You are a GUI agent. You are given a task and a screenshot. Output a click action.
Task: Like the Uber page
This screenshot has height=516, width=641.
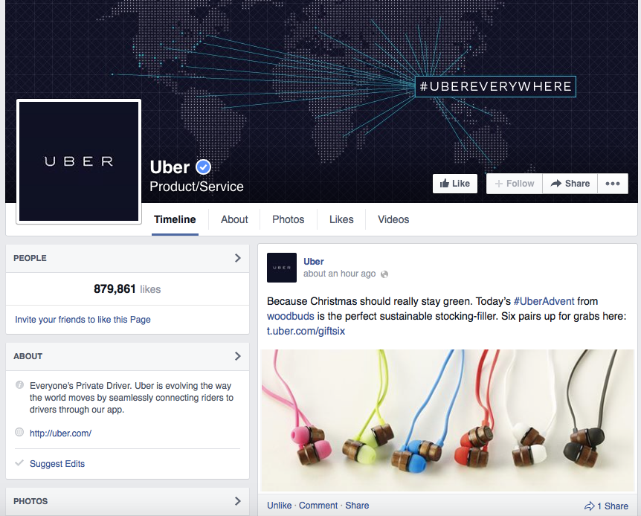pyautogui.click(x=455, y=184)
